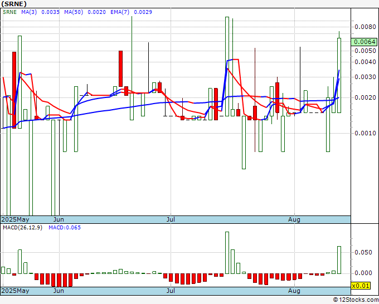
Task: Click the large red candlestick in early May
Action: pos(14,90)
